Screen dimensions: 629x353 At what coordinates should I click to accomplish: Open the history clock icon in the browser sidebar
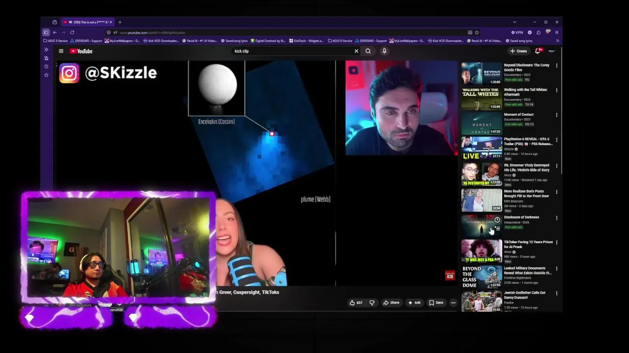point(46,66)
